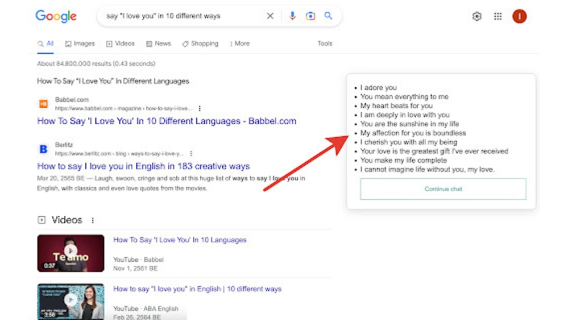The width and height of the screenshot is (568, 320).
Task: Click 'You are the sunshine in my life' line
Action: point(410,124)
